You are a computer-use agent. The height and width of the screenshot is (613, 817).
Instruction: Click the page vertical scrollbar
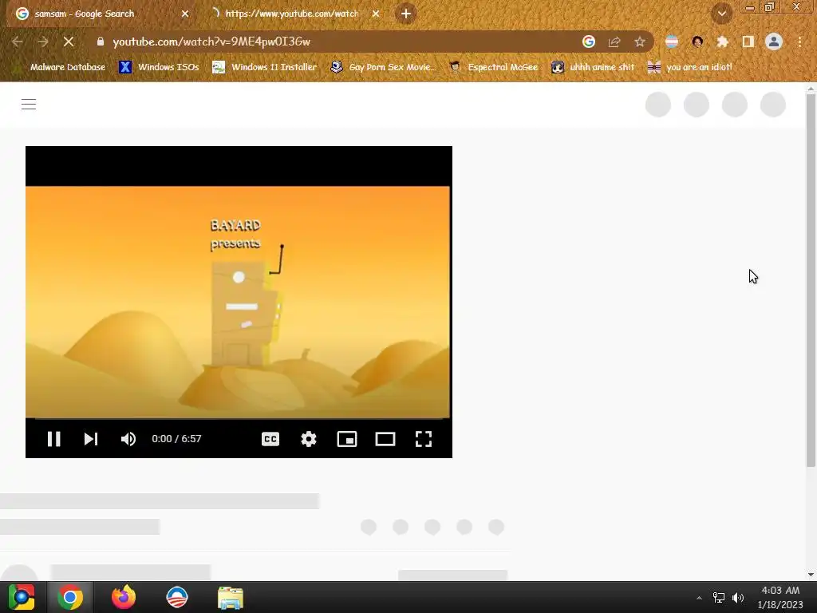[811, 282]
